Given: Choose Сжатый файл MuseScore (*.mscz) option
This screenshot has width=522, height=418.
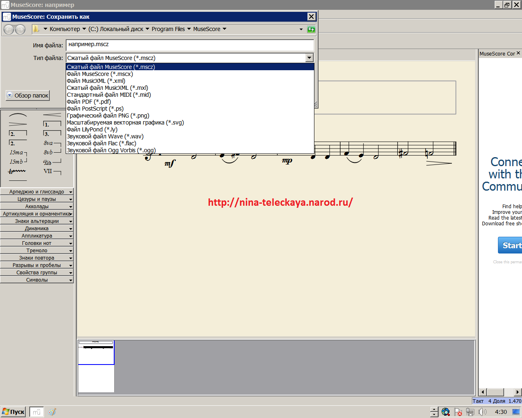Looking at the screenshot, I should (190, 67).
